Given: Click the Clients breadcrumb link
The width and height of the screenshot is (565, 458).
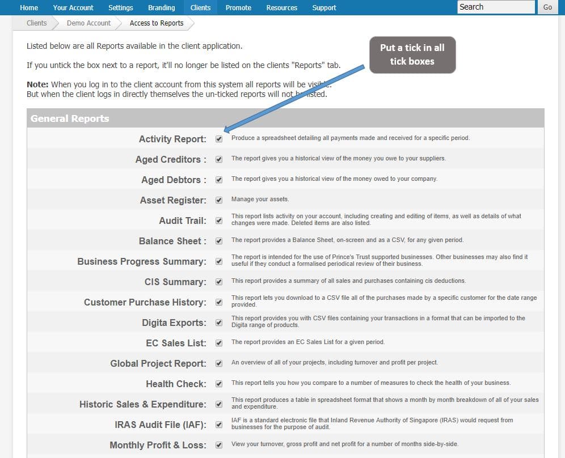Looking at the screenshot, I should click(x=37, y=23).
